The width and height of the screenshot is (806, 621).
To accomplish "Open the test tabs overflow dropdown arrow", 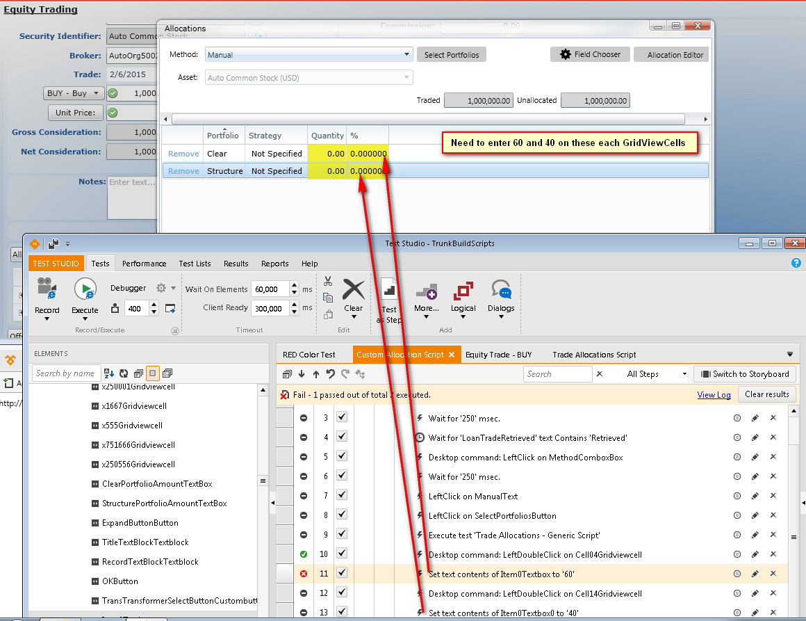I will coord(790,355).
